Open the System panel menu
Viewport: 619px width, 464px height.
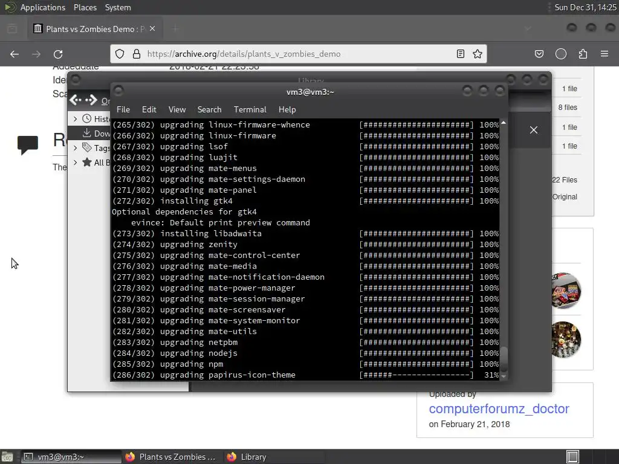pyautogui.click(x=118, y=7)
